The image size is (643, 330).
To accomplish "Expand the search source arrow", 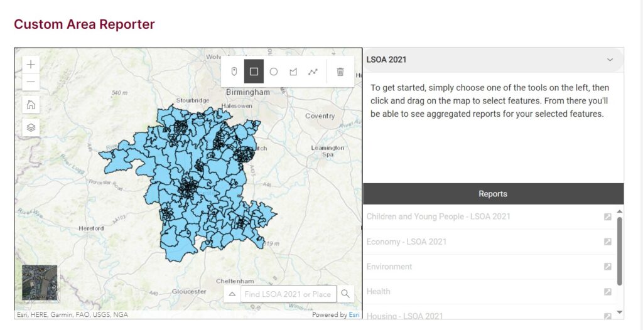I will [x=232, y=294].
